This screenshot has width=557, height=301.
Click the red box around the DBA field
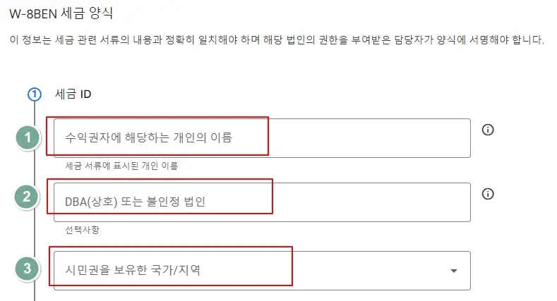coord(160,197)
